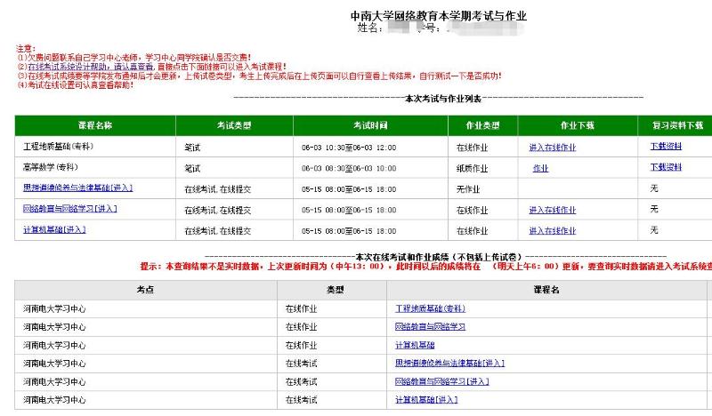The width and height of the screenshot is (712, 416).
Task: Click the 05-15 08:00 exam time for 思想道德修养与法律基础
Action: [x=349, y=189]
